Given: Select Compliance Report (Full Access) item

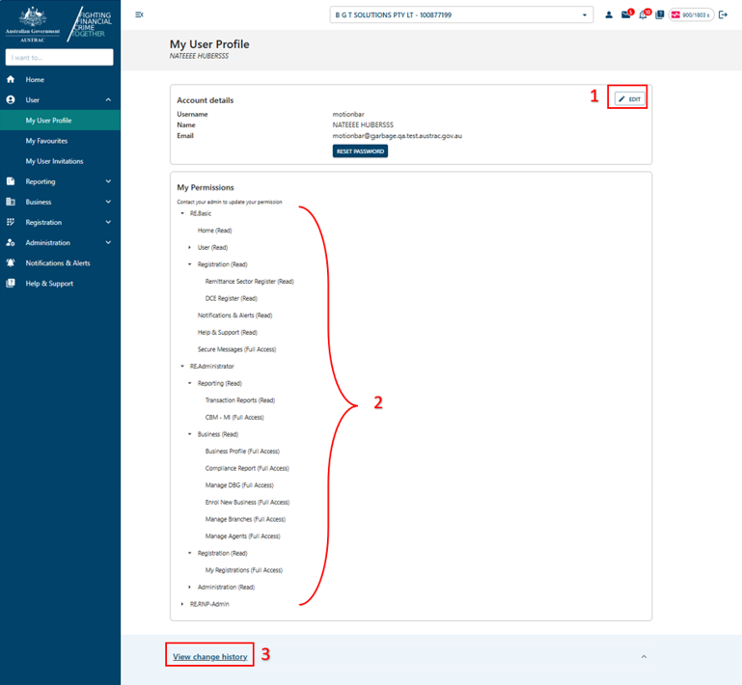Looking at the screenshot, I should 247,468.
